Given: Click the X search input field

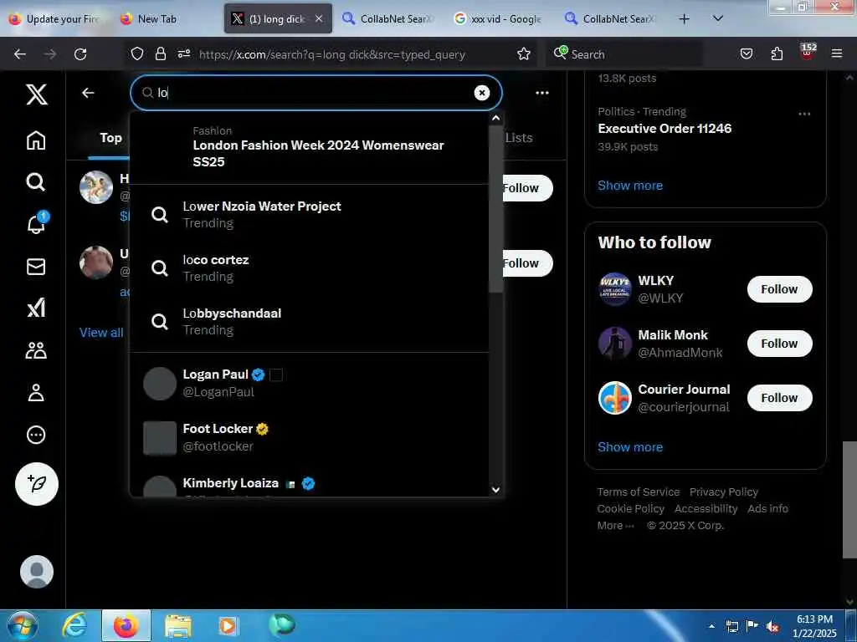Looking at the screenshot, I should (316, 93).
